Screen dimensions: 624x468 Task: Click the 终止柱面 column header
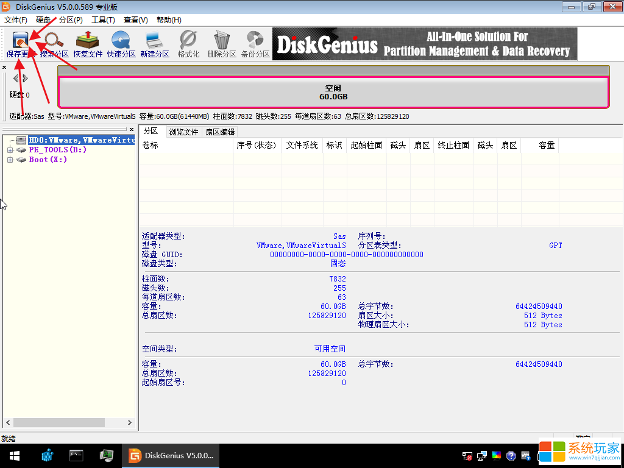(x=453, y=145)
